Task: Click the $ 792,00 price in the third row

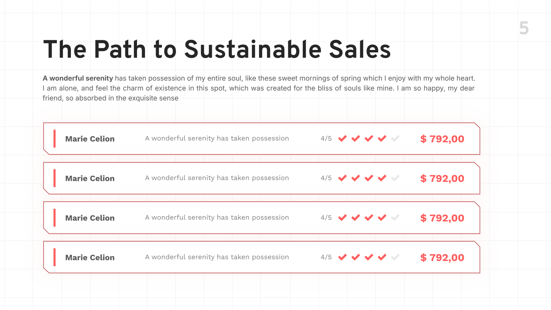Action: [442, 218]
